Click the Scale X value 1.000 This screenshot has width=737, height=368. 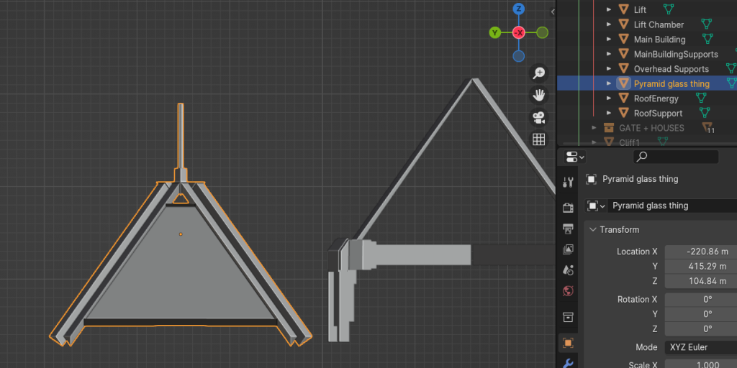click(x=701, y=364)
